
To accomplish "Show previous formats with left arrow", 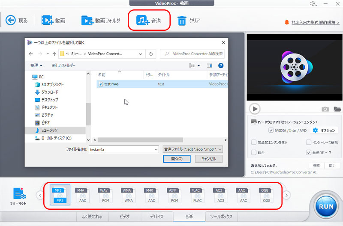I will click(40, 195).
